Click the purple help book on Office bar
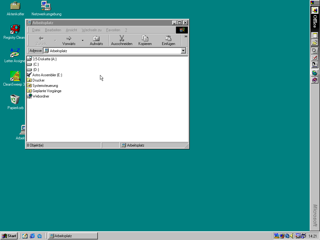Image resolution: width=320 pixels, height=240 pixels. point(315,80)
